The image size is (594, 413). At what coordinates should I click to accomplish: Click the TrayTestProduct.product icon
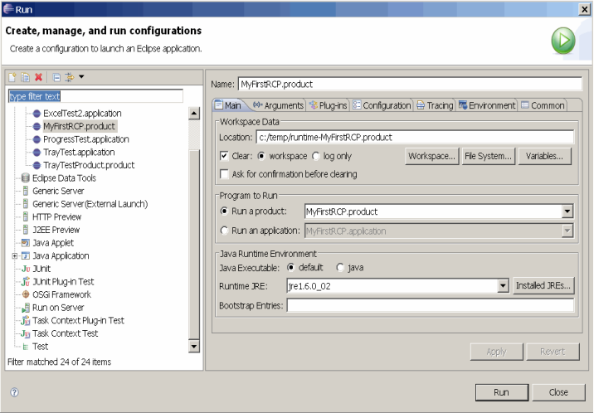37,165
